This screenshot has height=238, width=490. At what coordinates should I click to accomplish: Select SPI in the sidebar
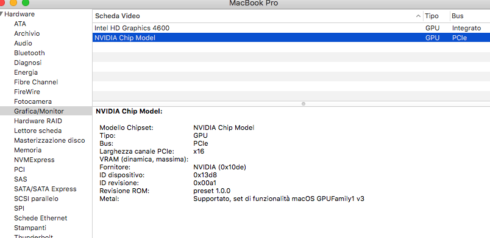click(19, 208)
